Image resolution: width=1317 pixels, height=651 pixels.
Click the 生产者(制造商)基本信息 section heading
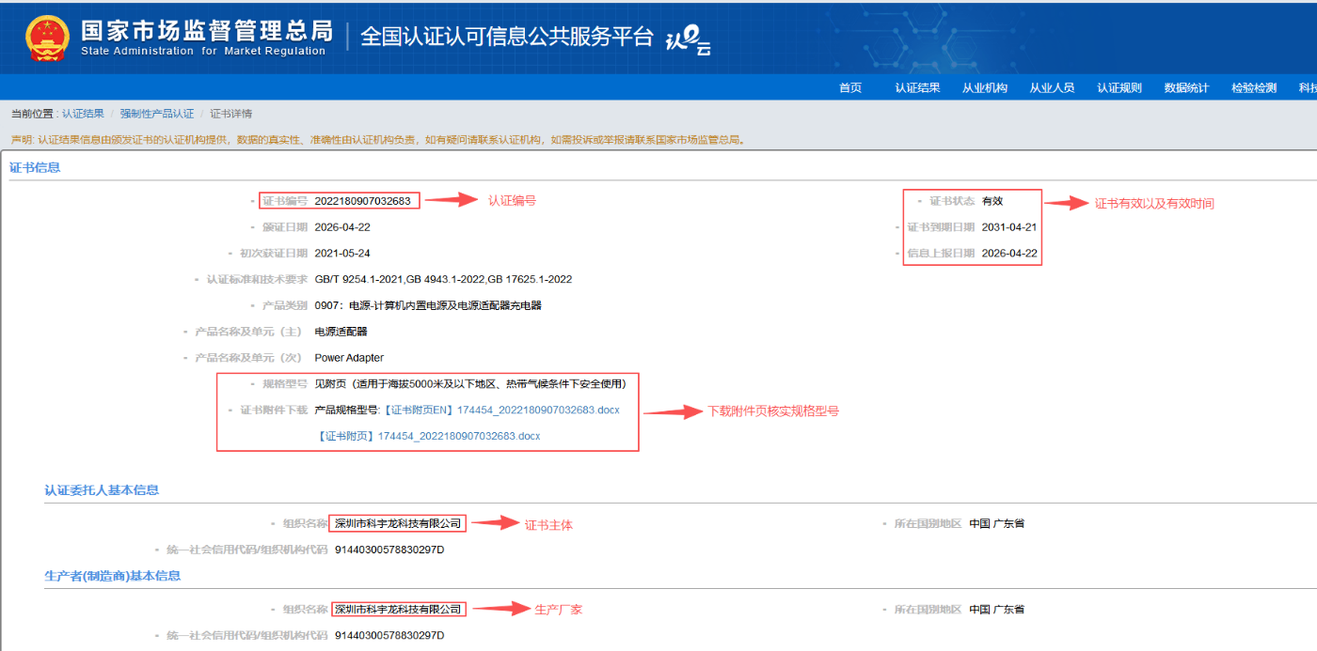(112, 576)
